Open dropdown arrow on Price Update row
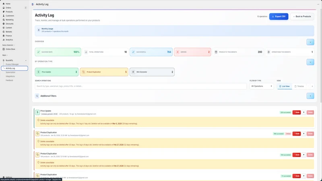The height and width of the screenshot is (181, 322). [304, 113]
